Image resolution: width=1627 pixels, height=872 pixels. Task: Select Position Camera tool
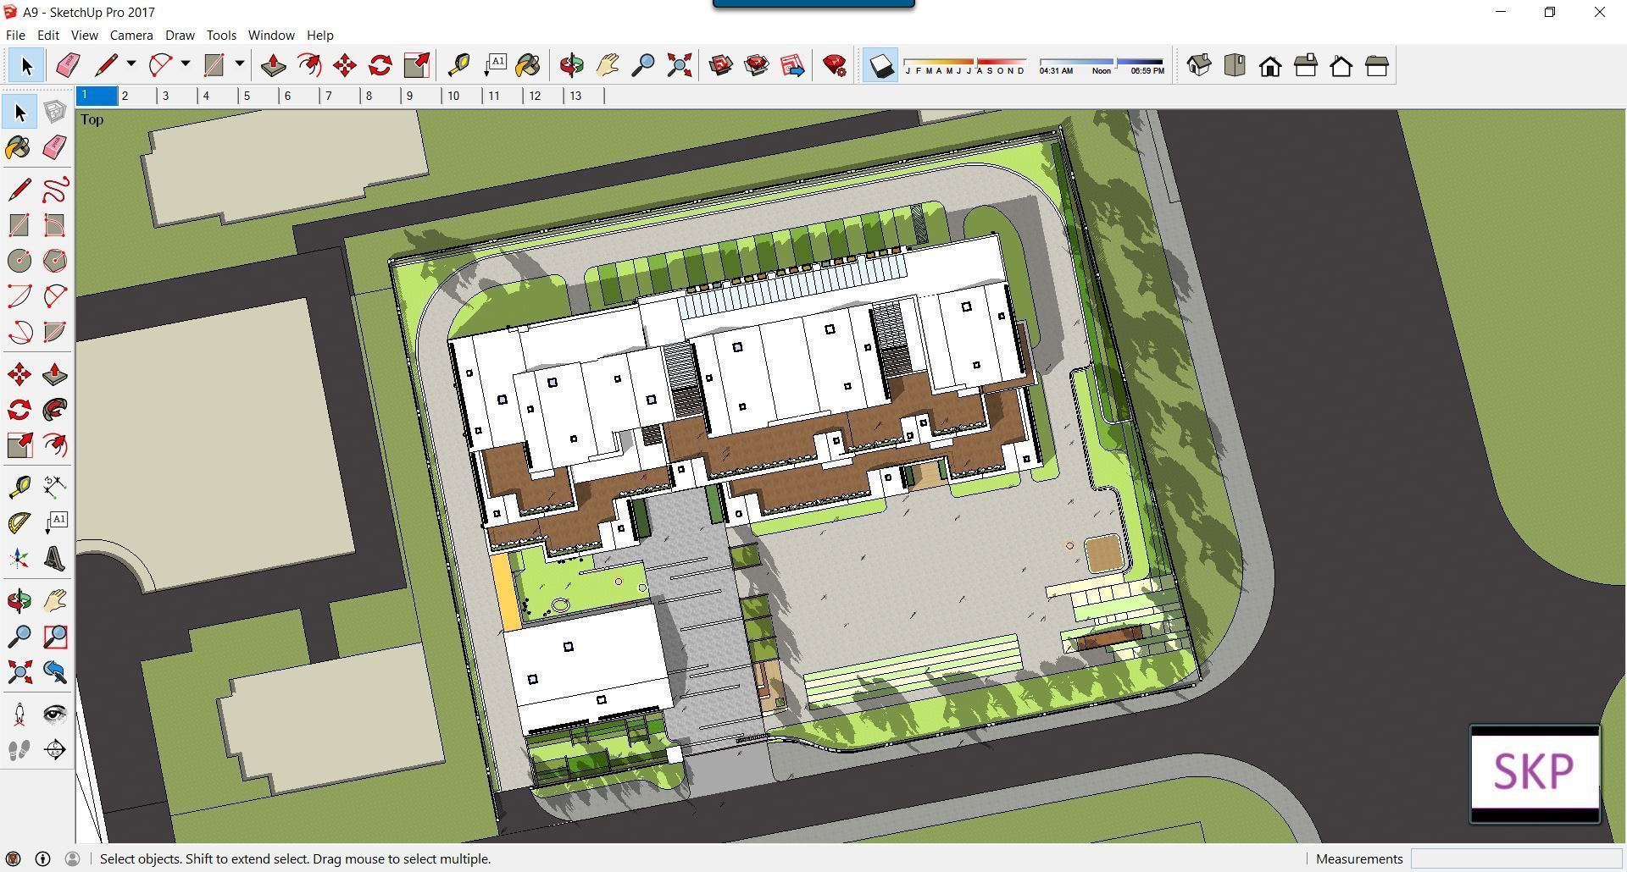tap(19, 714)
